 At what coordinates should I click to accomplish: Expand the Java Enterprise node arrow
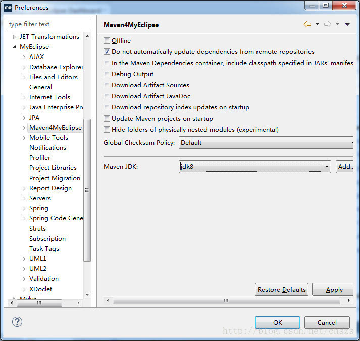[24, 107]
